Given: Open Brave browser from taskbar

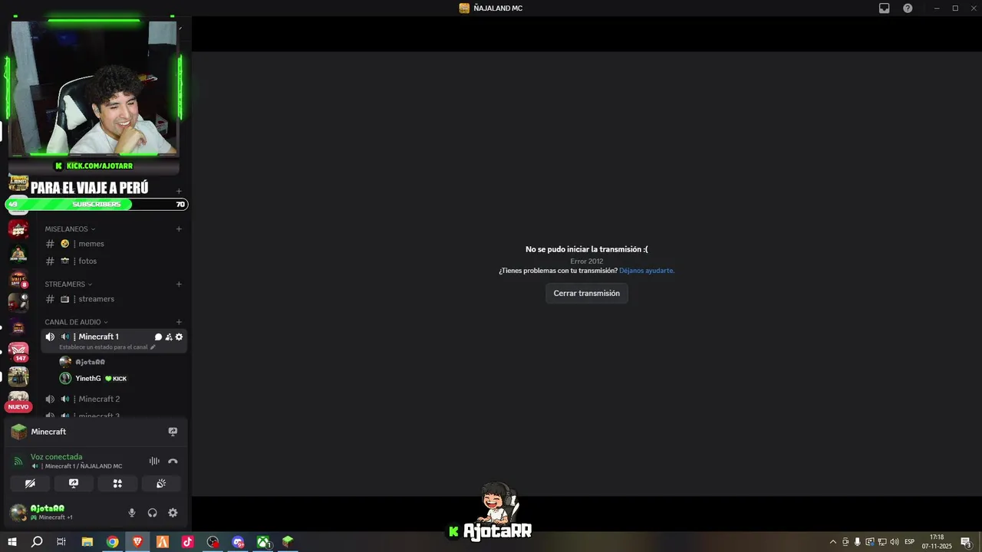Looking at the screenshot, I should click(x=137, y=542).
